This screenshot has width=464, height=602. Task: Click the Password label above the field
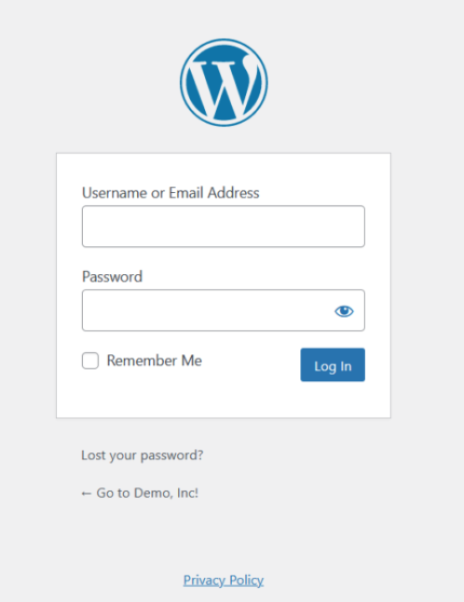[x=113, y=277]
